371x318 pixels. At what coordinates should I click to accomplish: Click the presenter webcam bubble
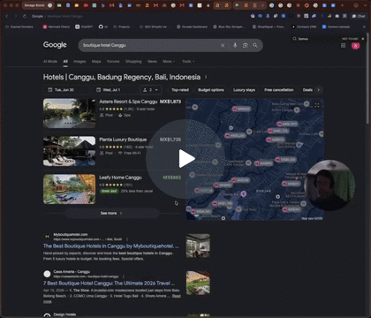[329, 185]
